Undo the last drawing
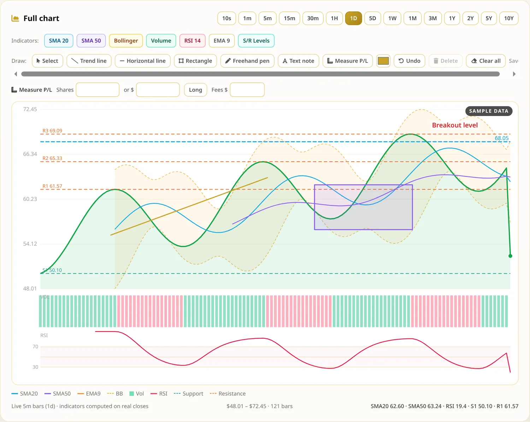 coord(410,61)
